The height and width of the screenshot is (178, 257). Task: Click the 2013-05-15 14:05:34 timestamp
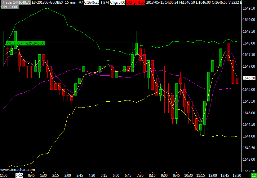click(x=162, y=2)
